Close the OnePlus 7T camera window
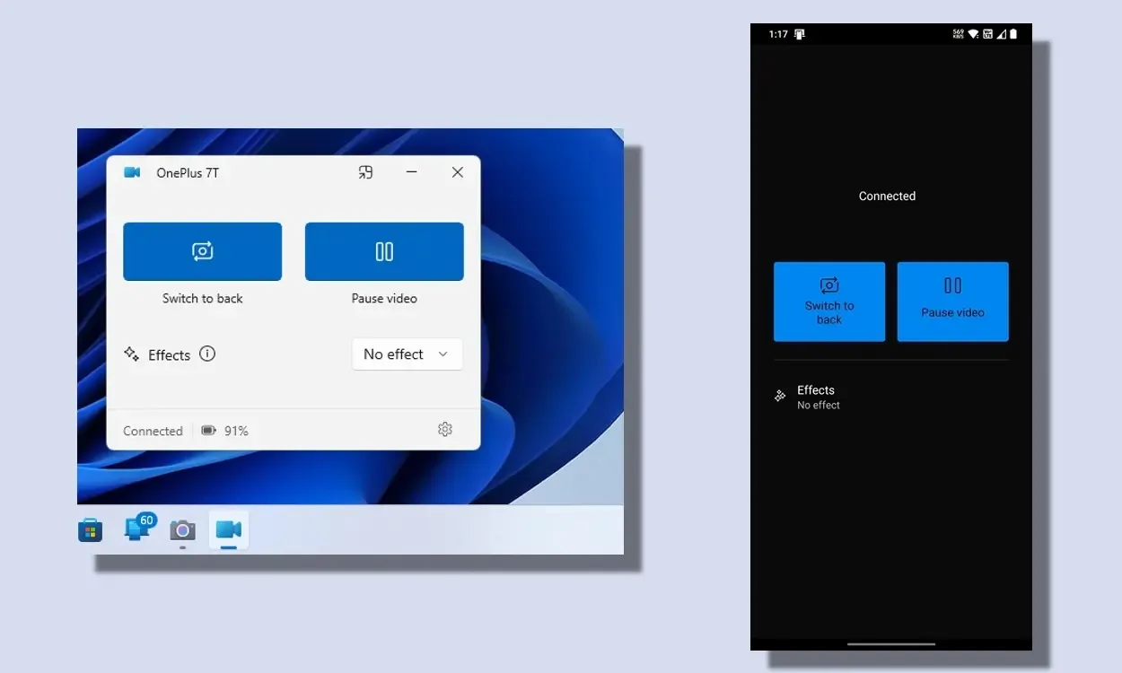Image resolution: width=1122 pixels, height=673 pixels. pos(457,172)
